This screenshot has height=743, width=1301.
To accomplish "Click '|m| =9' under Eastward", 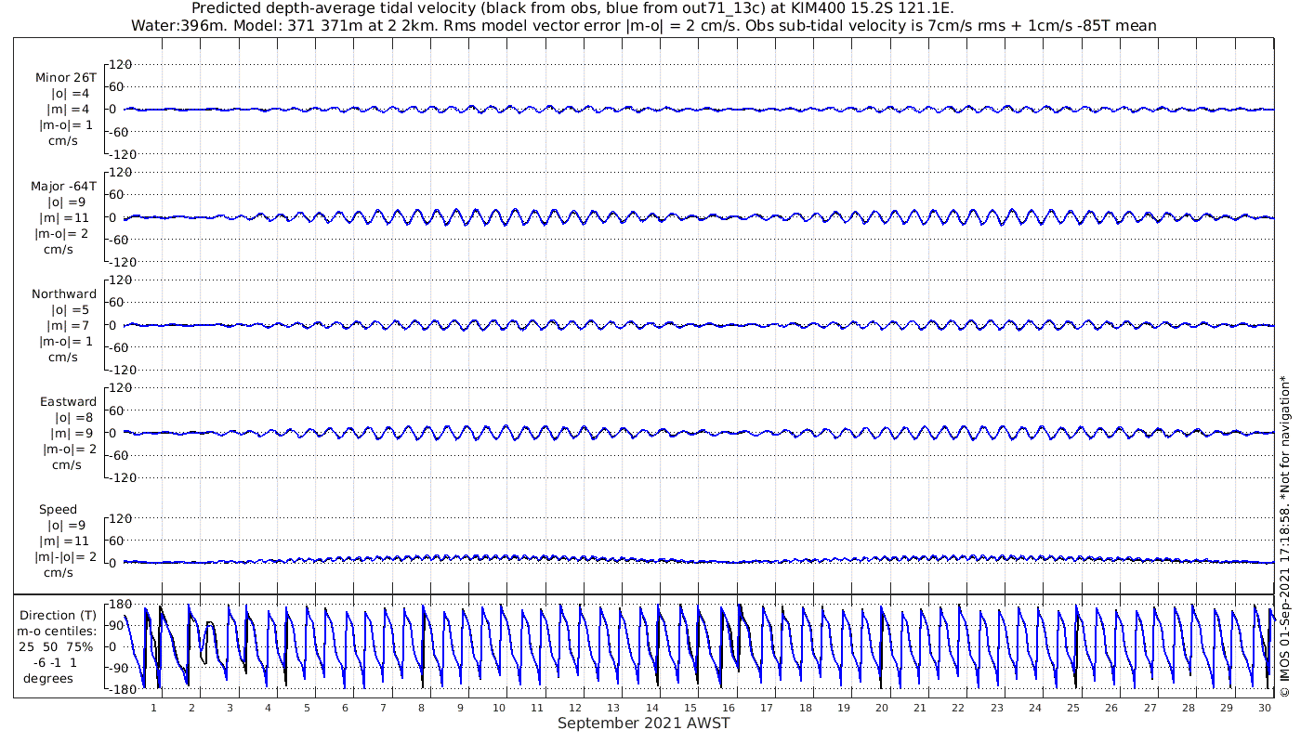I will click(x=73, y=434).
